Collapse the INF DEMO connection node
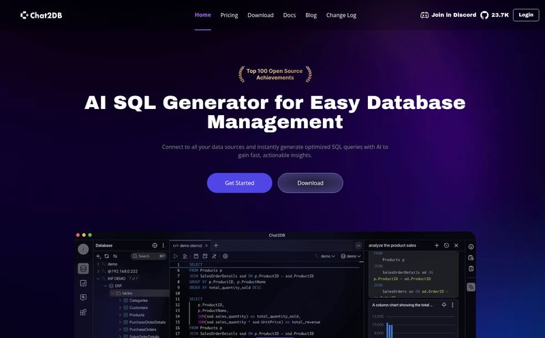 98,279
